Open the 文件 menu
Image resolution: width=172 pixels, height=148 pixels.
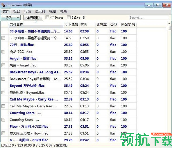(x=6, y=11)
